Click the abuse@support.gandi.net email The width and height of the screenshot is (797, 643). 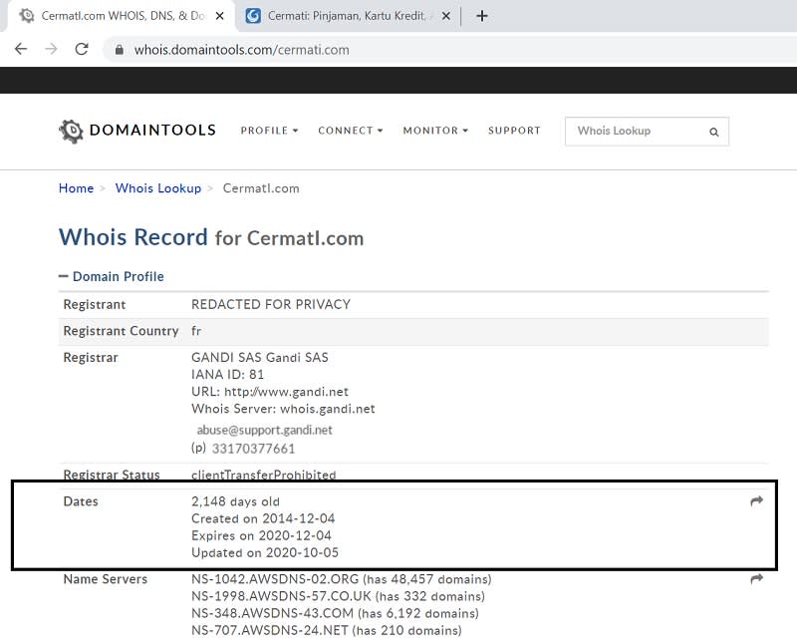coord(264,430)
